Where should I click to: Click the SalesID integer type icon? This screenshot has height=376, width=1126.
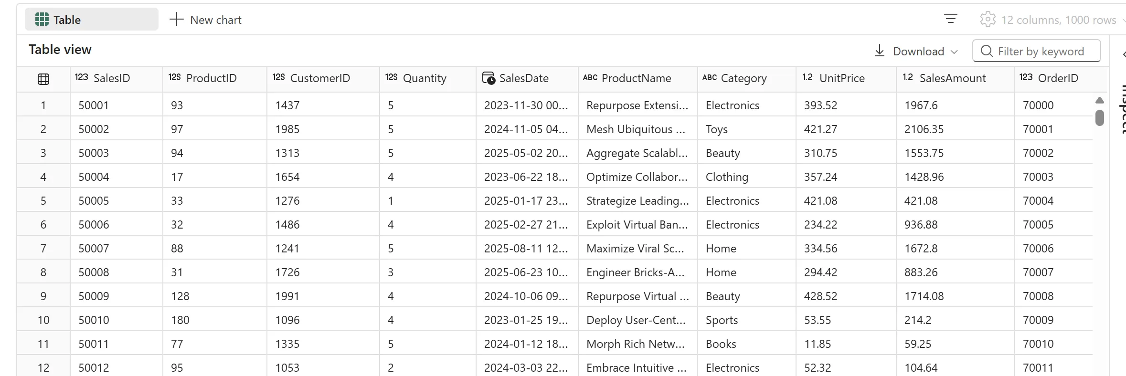[82, 77]
